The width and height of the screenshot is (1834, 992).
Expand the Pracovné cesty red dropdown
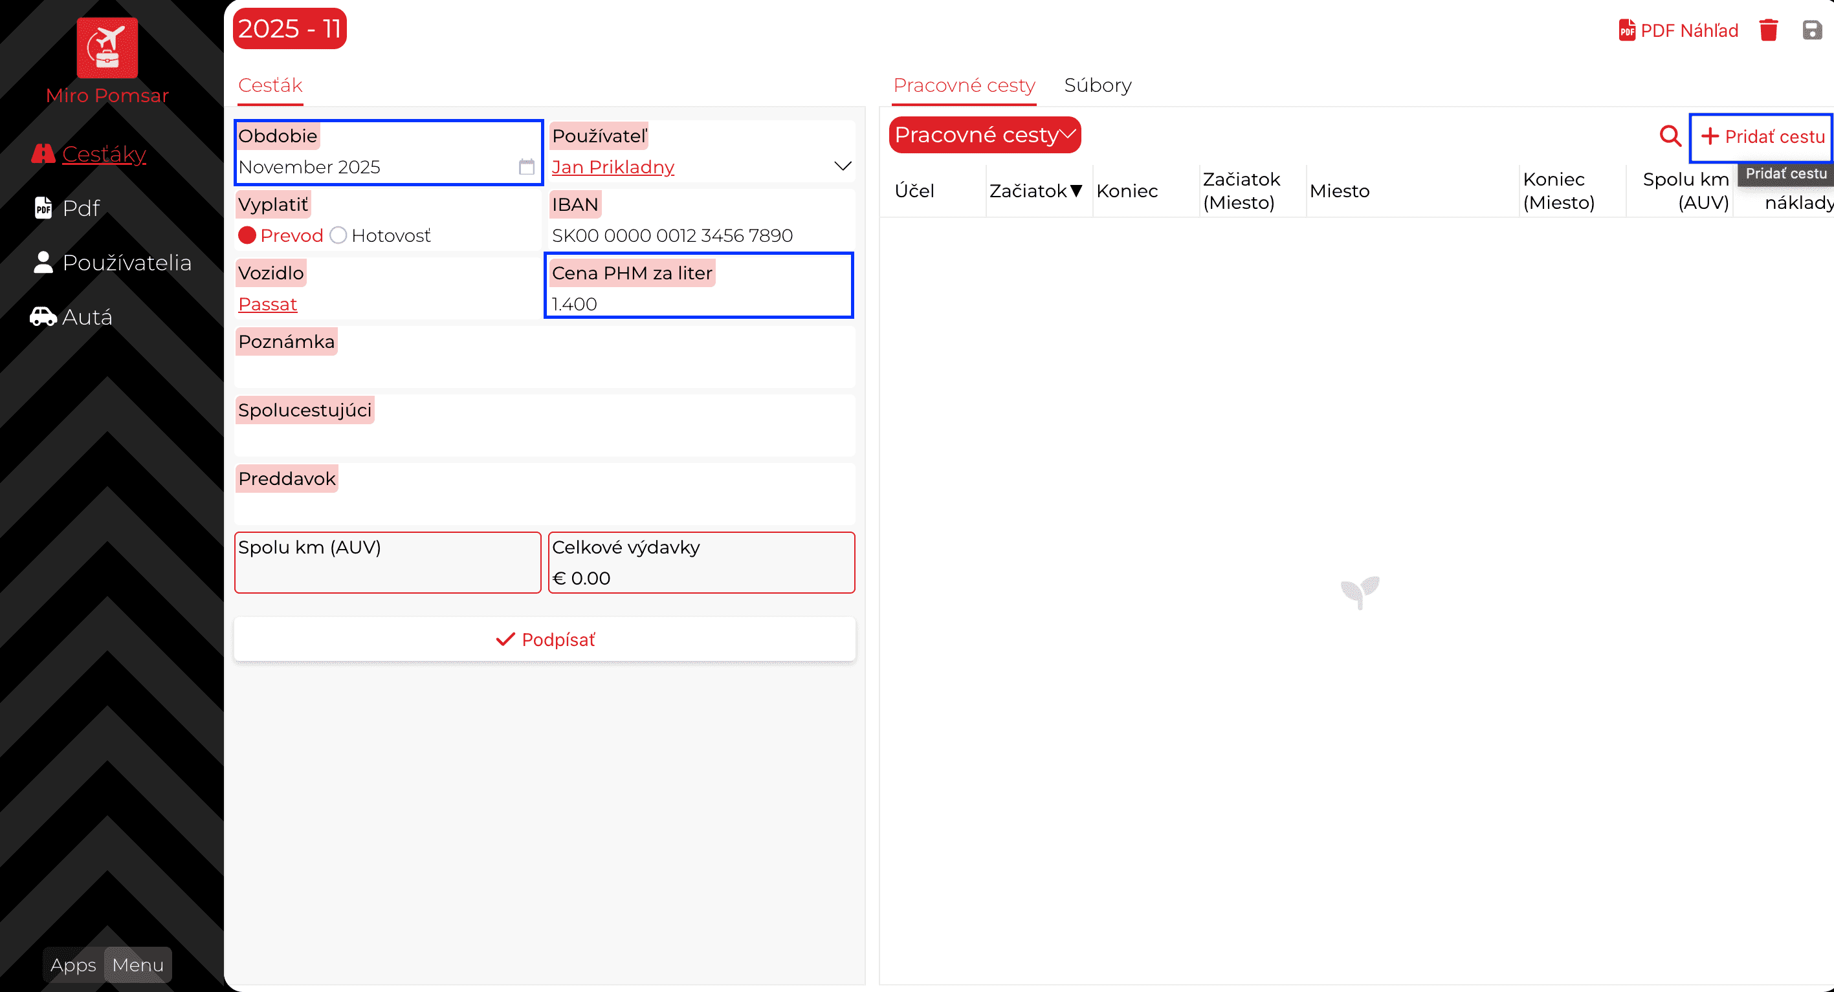click(x=985, y=135)
